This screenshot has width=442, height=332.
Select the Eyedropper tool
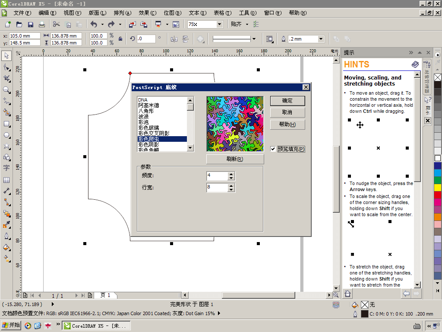point(7,225)
